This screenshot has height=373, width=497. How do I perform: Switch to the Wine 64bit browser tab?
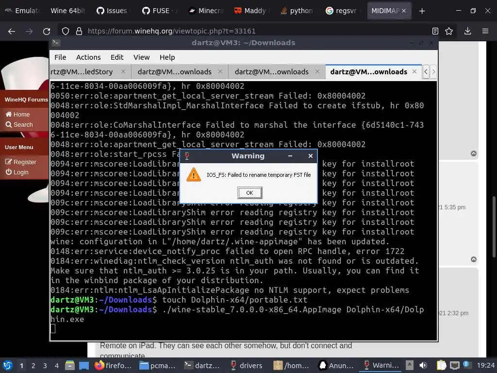pos(68,11)
